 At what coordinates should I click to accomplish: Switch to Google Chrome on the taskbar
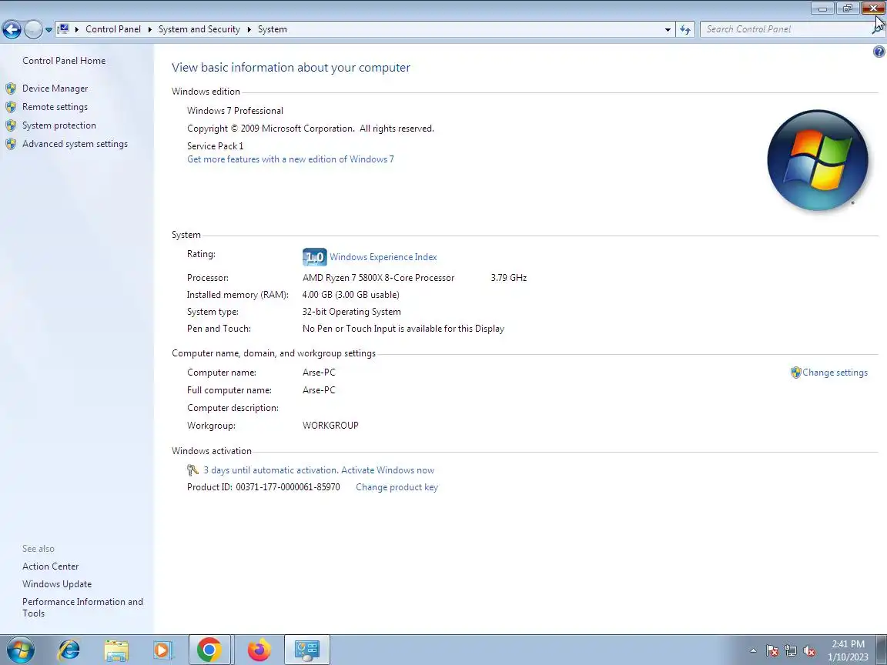tap(209, 650)
